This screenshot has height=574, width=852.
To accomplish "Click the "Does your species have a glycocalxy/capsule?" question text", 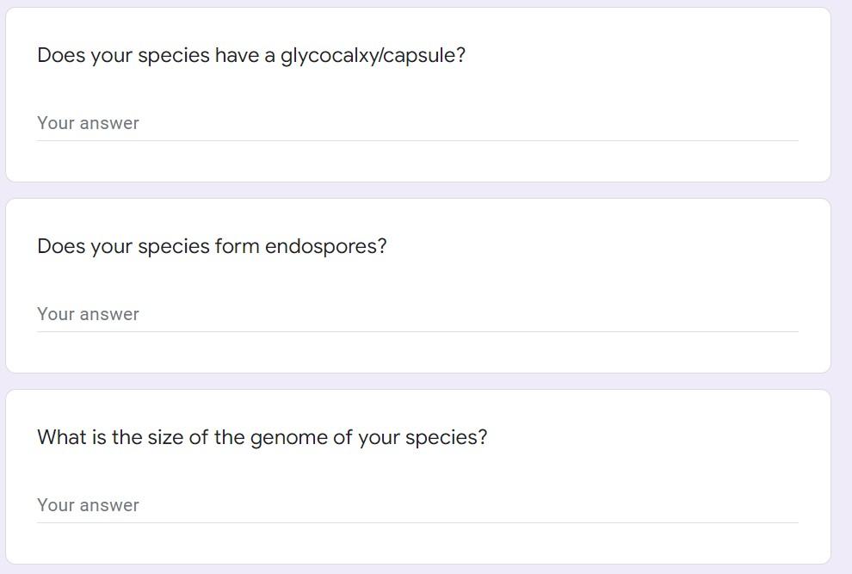I will click(251, 56).
